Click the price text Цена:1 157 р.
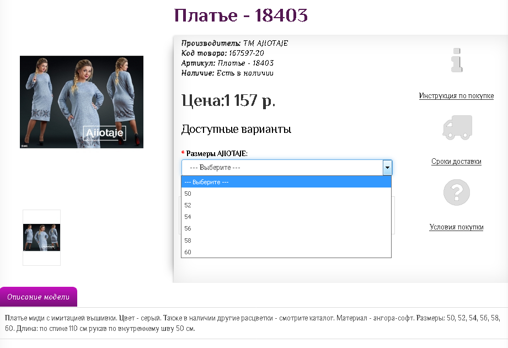The image size is (508, 348). 228,100
